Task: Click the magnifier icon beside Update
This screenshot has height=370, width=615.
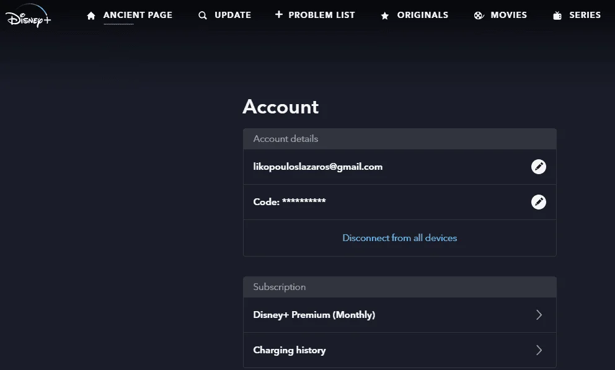Action: tap(202, 15)
